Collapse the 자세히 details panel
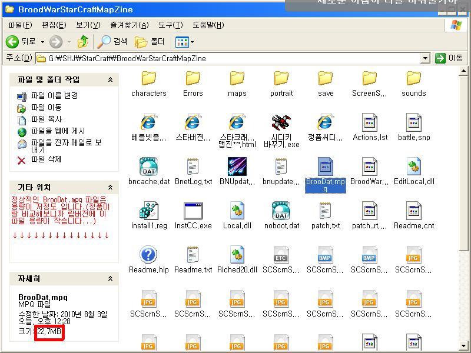 click(x=110, y=279)
